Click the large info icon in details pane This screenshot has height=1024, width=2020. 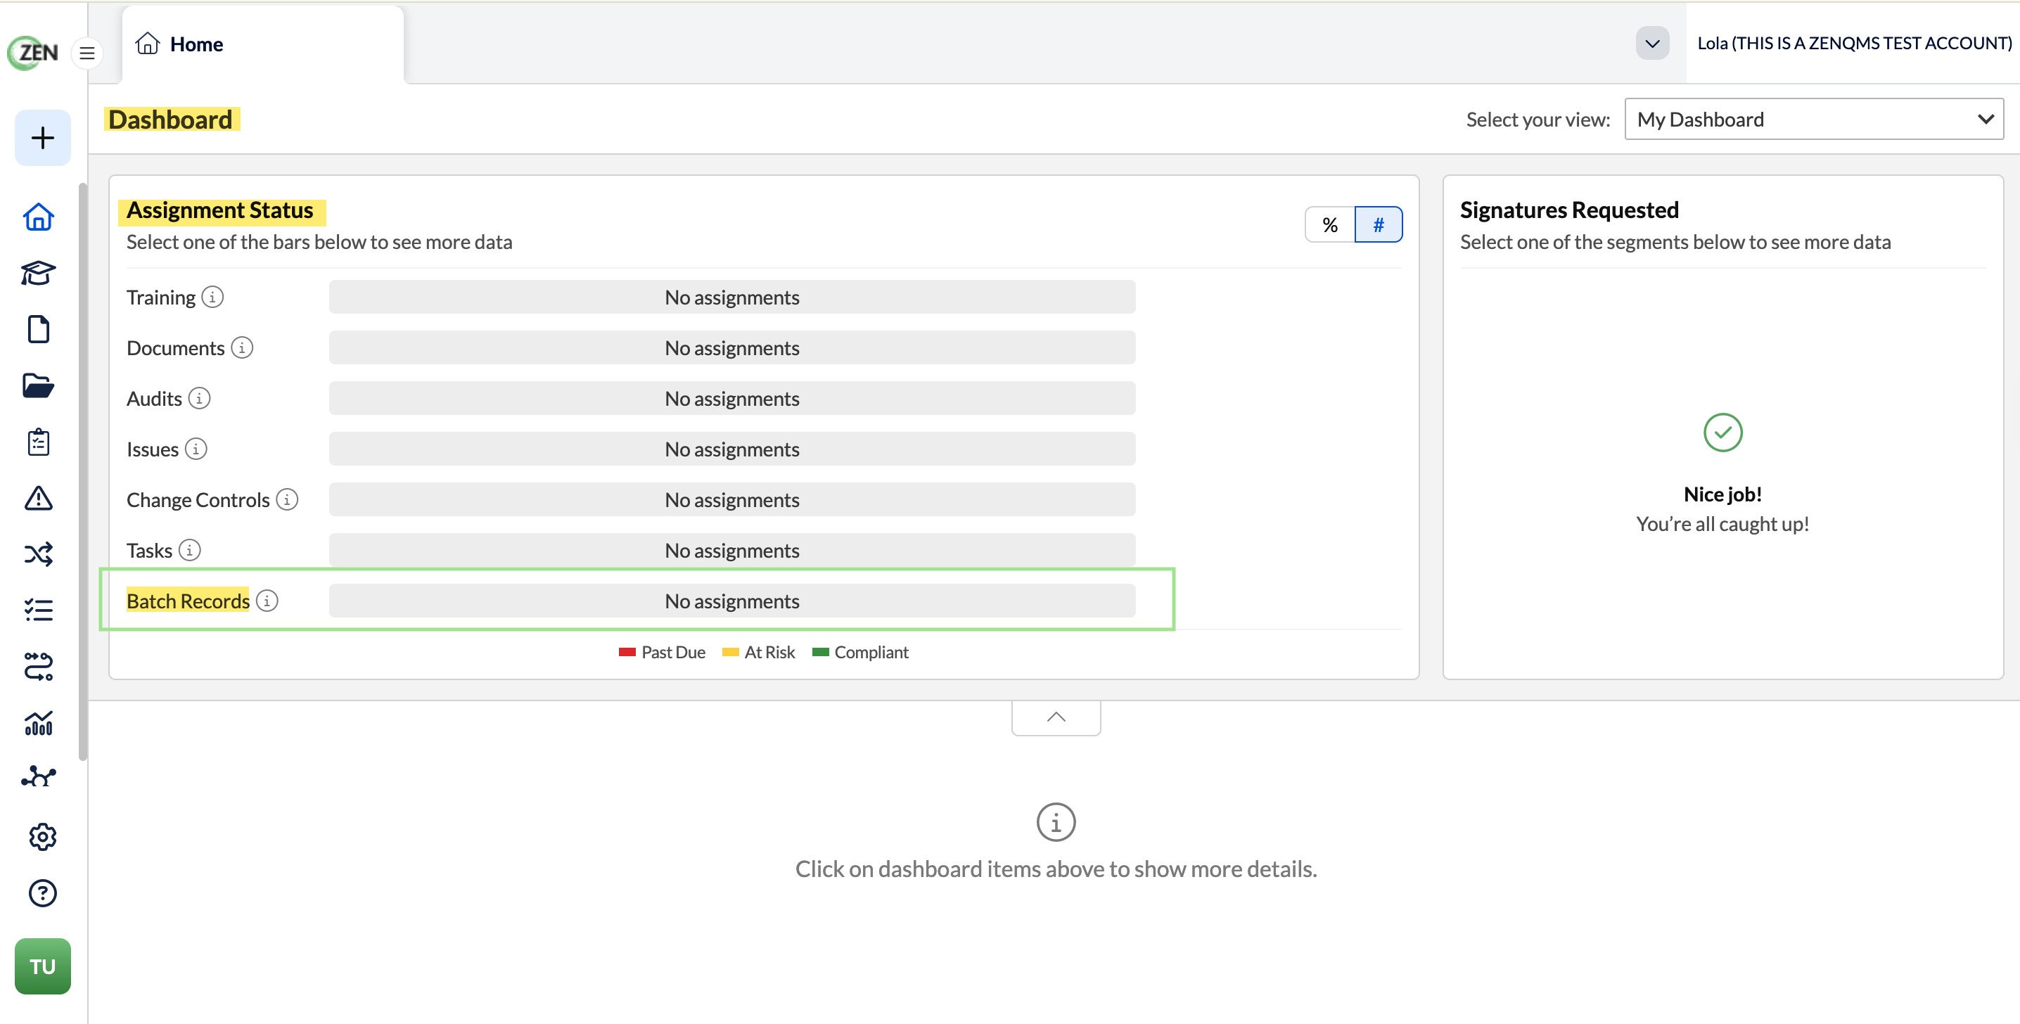click(1056, 821)
